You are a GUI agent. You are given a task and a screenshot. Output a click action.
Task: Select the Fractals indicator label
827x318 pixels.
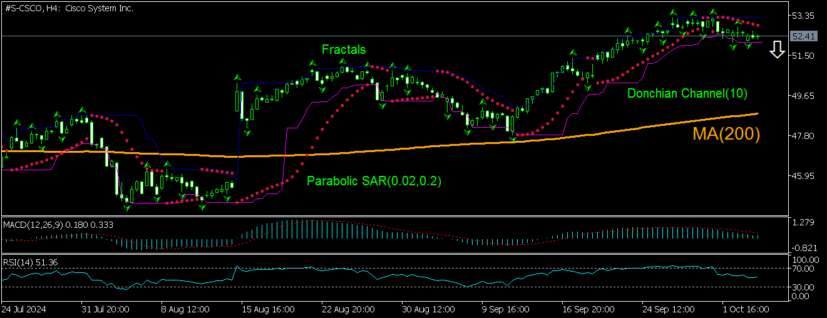coord(344,49)
